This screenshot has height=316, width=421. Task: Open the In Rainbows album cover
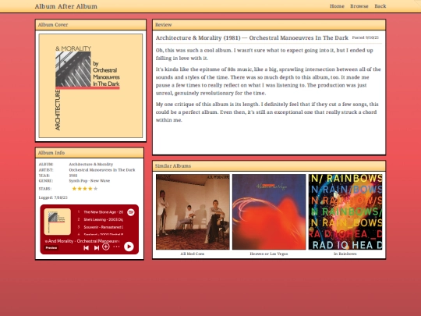(x=345, y=211)
